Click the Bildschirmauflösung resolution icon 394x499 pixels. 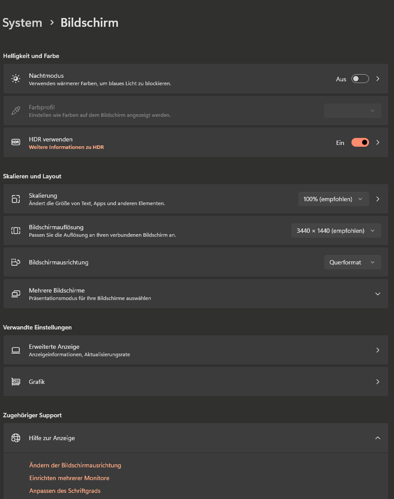point(16,231)
